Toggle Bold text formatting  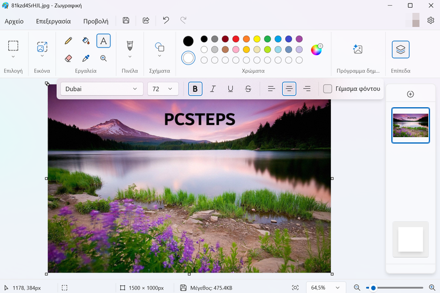pyautogui.click(x=195, y=89)
